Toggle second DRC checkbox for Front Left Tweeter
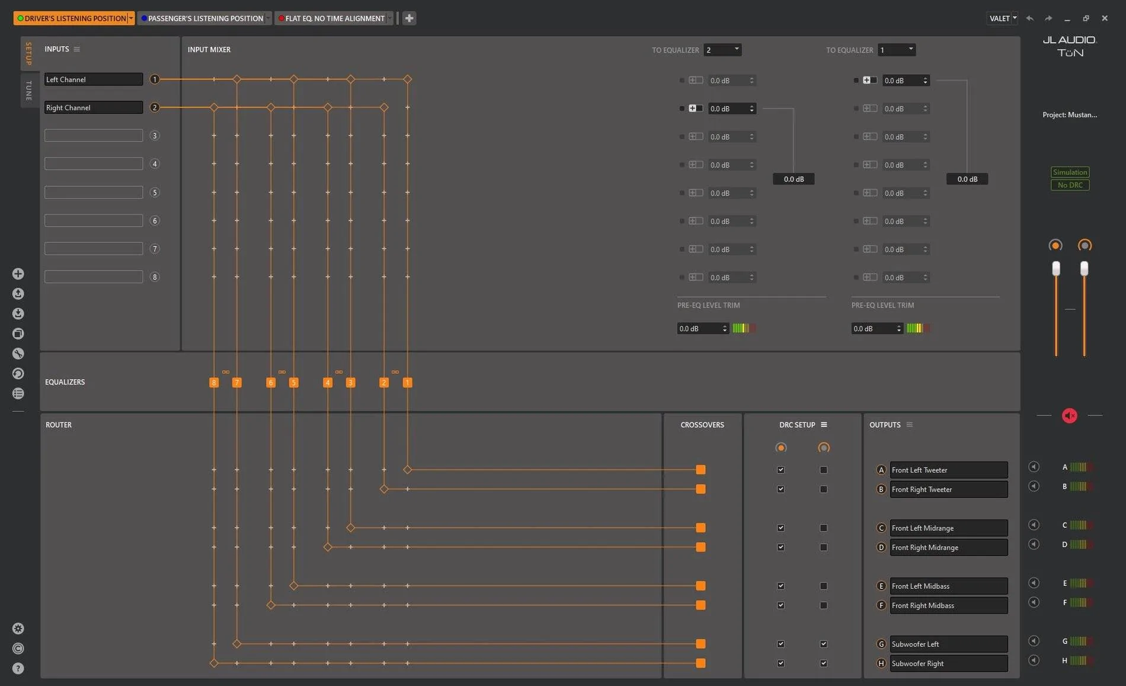Screen dimensions: 1126x686 click(x=823, y=470)
